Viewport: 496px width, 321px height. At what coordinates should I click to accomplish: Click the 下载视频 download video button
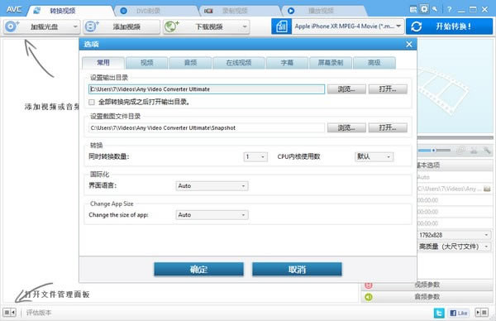[x=206, y=26]
